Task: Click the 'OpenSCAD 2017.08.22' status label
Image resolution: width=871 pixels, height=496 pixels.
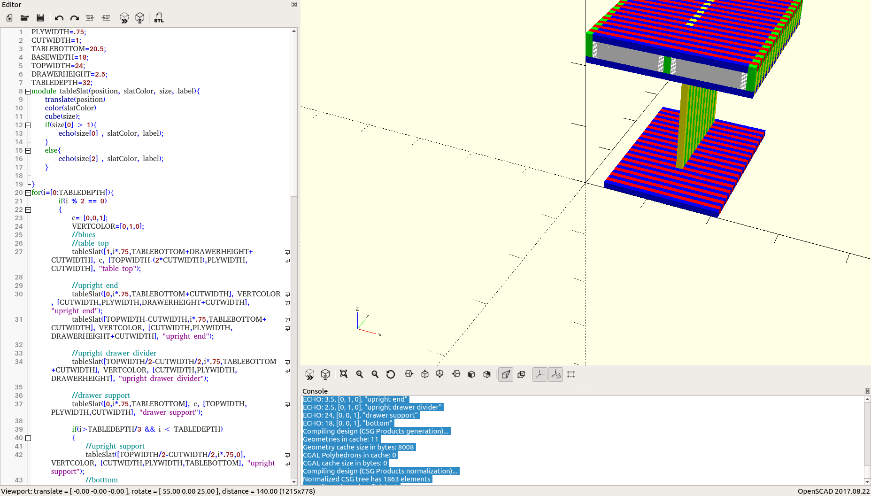Action: click(833, 491)
